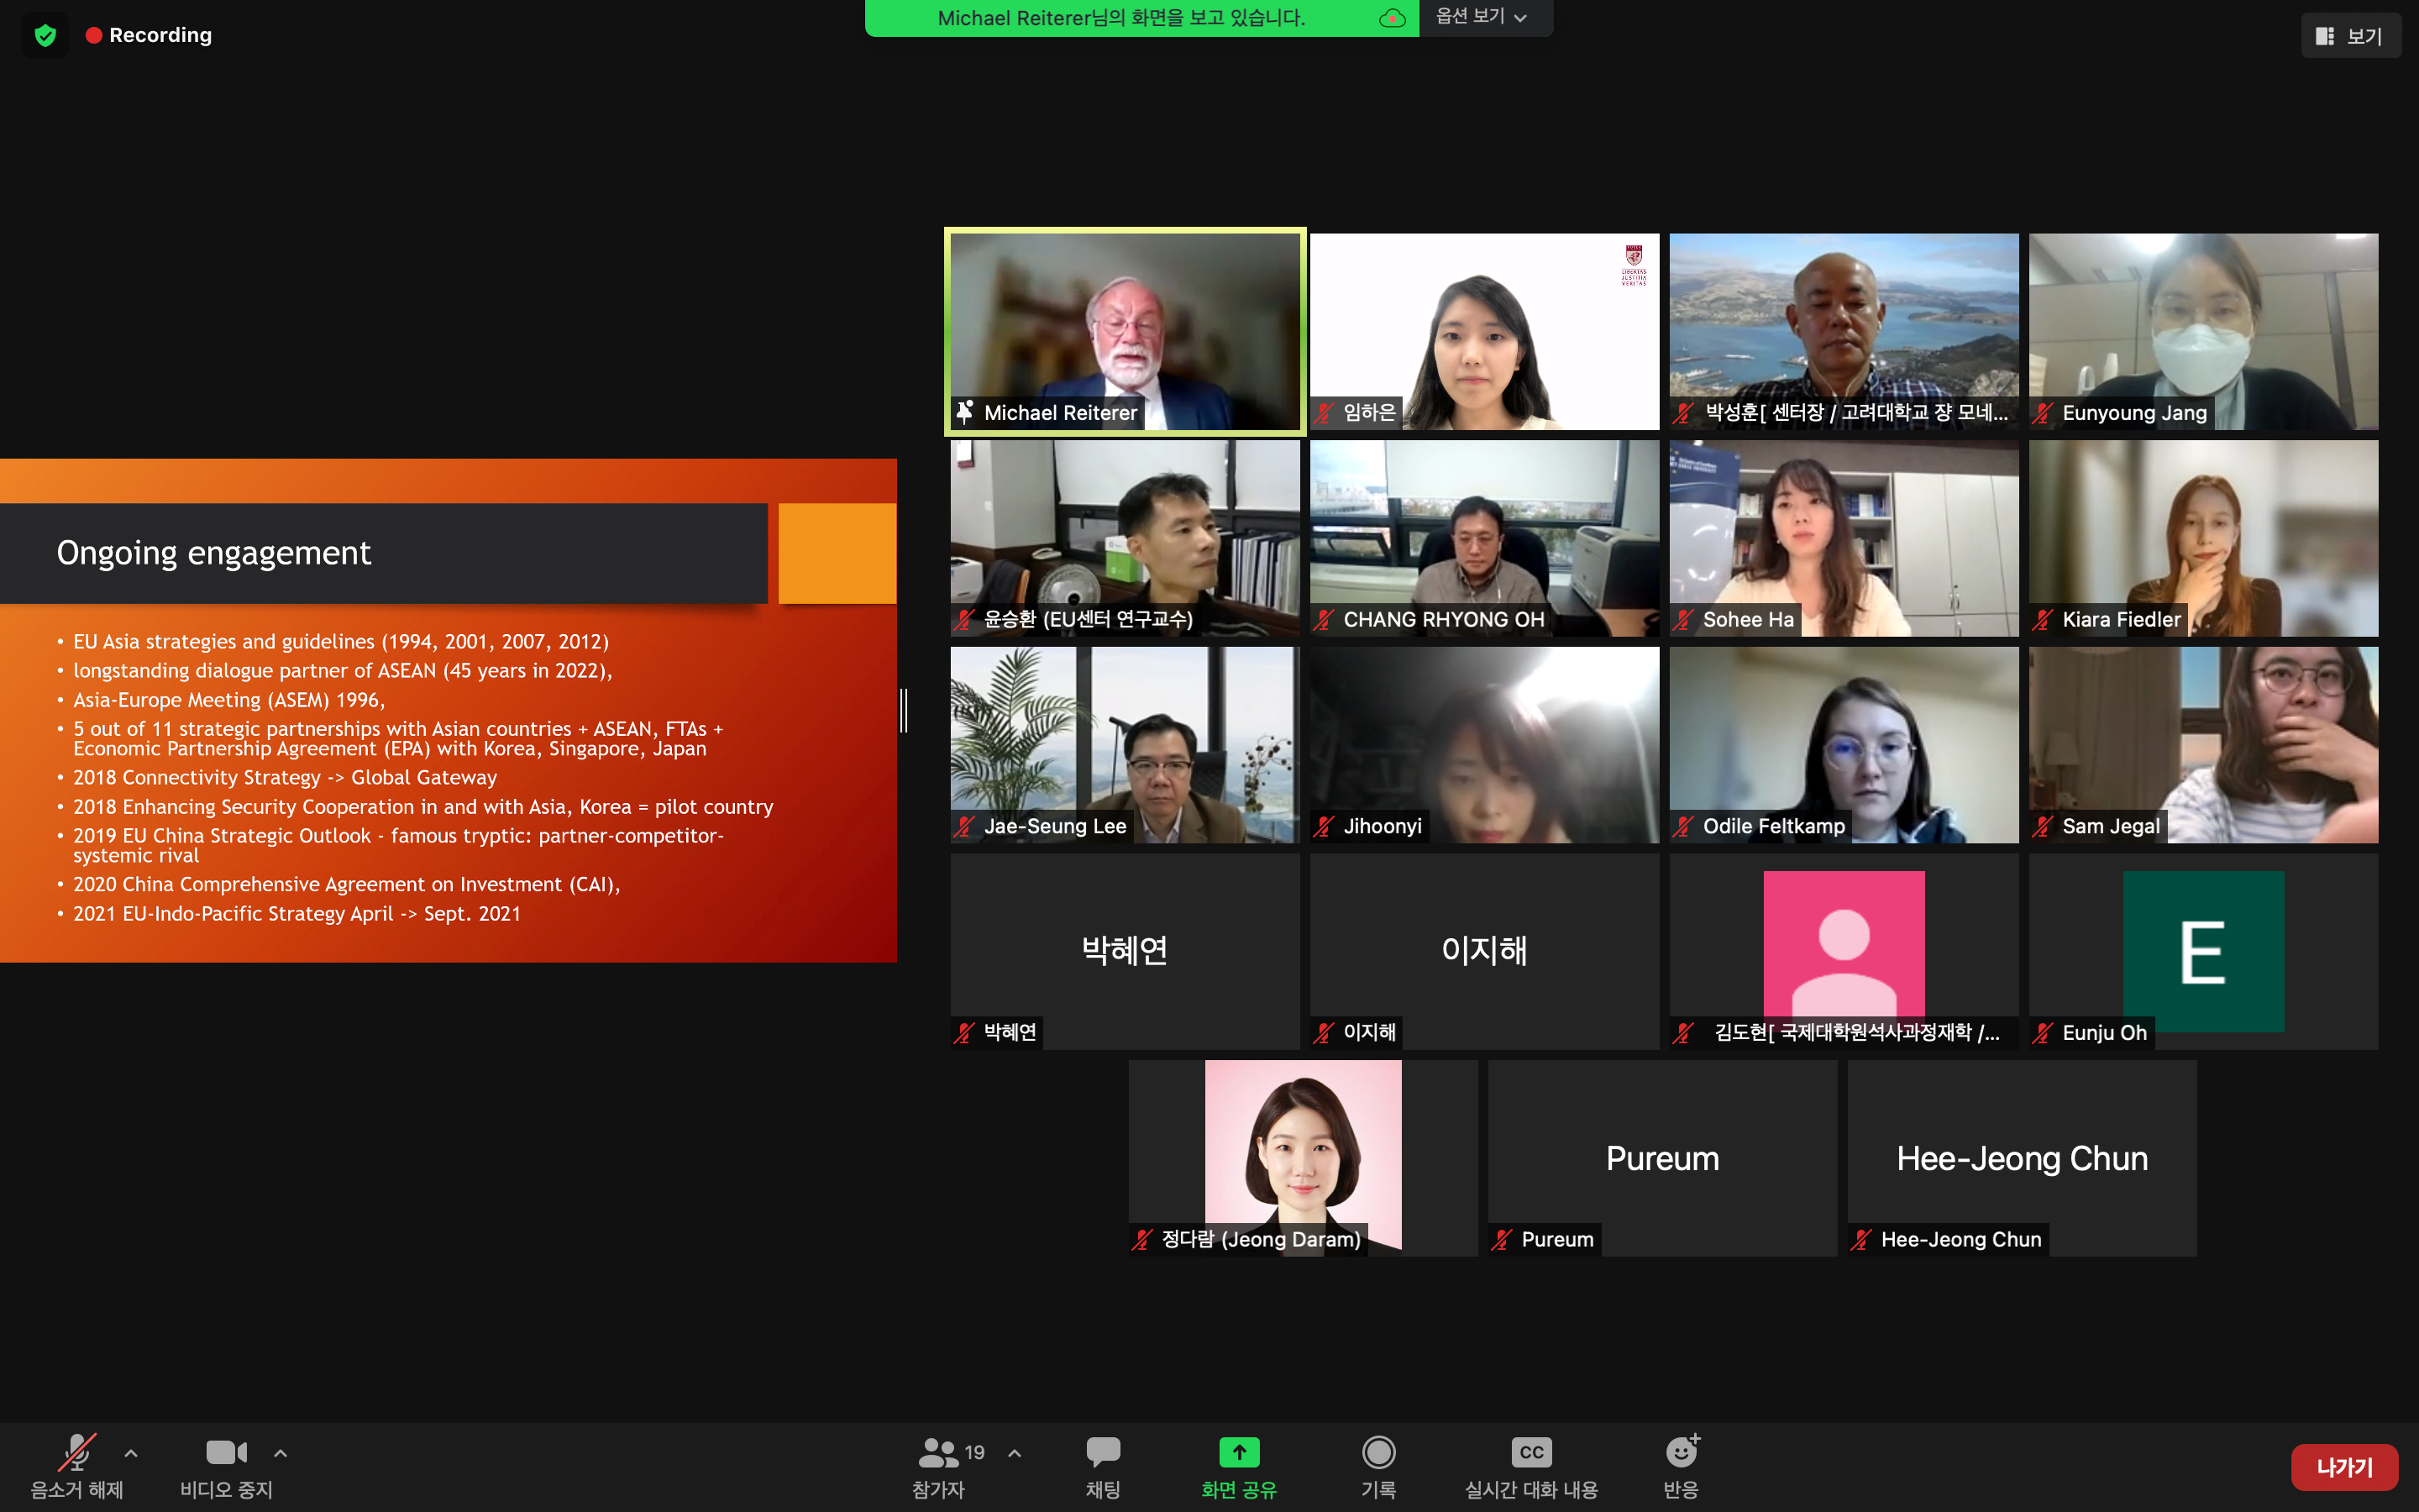Viewport: 2419px width, 1512px height.
Task: Click the record (기록) icon
Action: tap(1378, 1452)
